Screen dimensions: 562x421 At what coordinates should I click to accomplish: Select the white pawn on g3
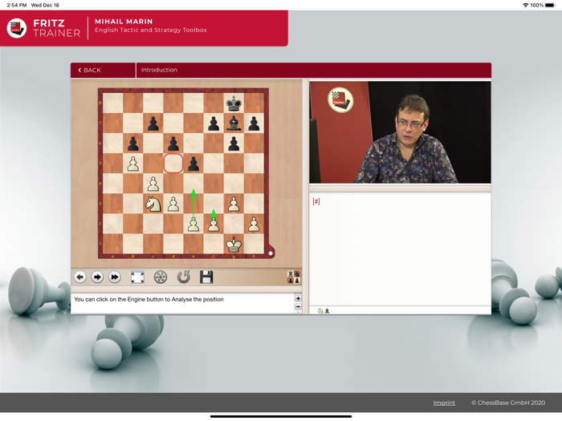(234, 204)
